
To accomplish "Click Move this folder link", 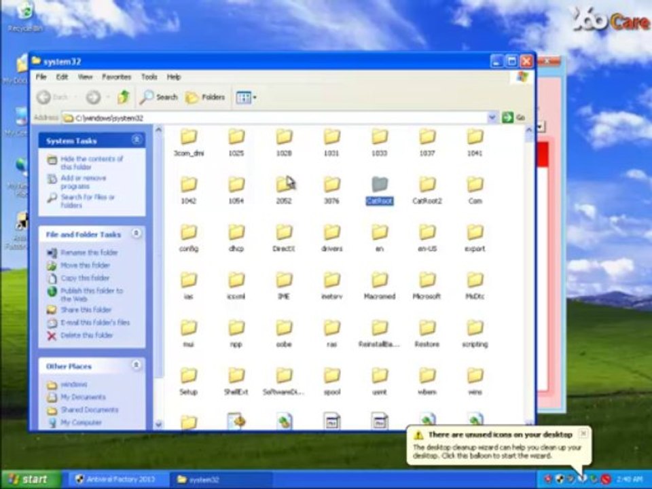I will tap(86, 266).
